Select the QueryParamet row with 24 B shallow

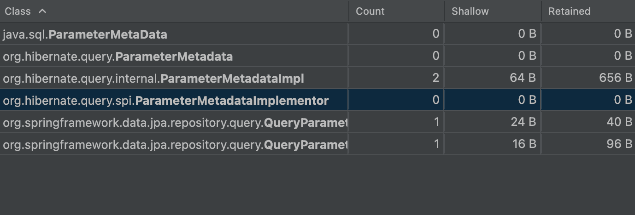coord(174,122)
